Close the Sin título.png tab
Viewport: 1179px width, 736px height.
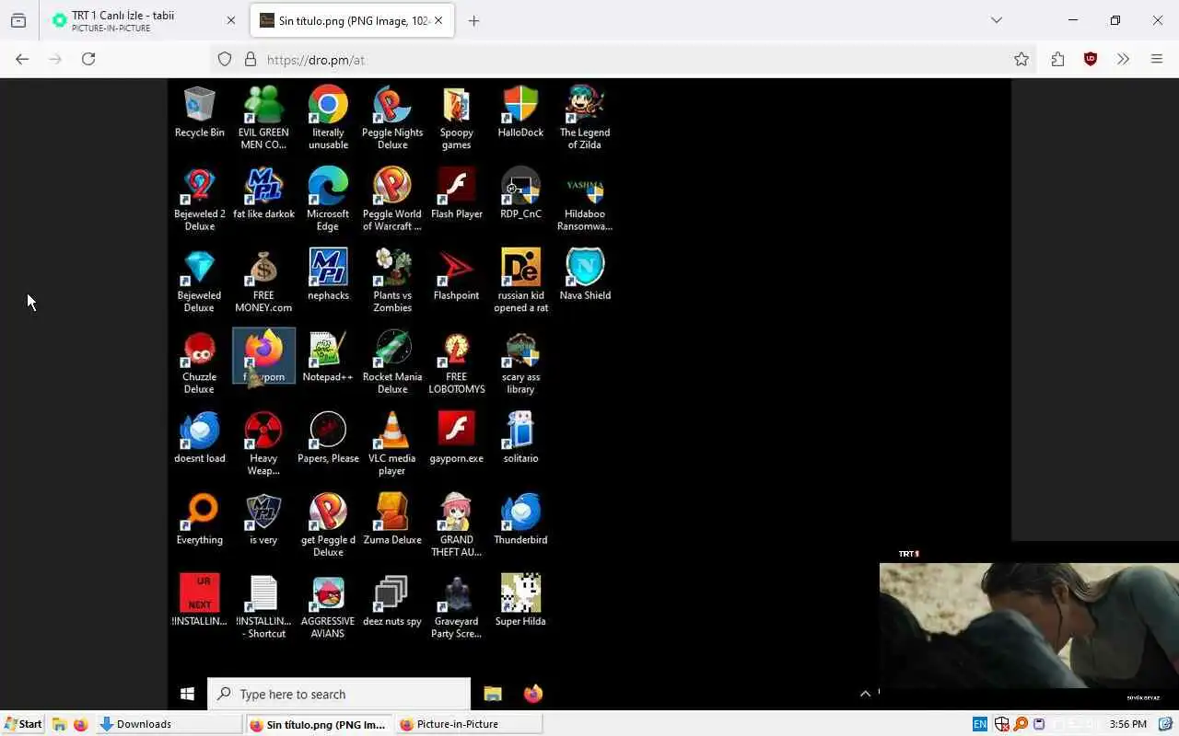pyautogui.click(x=438, y=20)
